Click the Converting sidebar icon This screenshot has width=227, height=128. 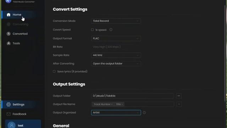pos(9,24)
